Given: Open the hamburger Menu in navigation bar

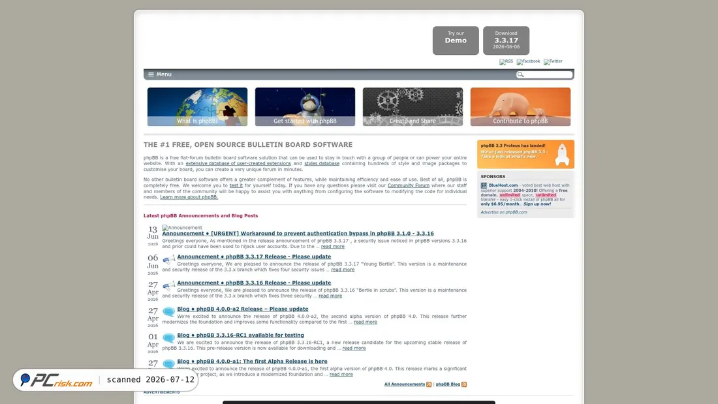Looking at the screenshot, I should [160, 74].
